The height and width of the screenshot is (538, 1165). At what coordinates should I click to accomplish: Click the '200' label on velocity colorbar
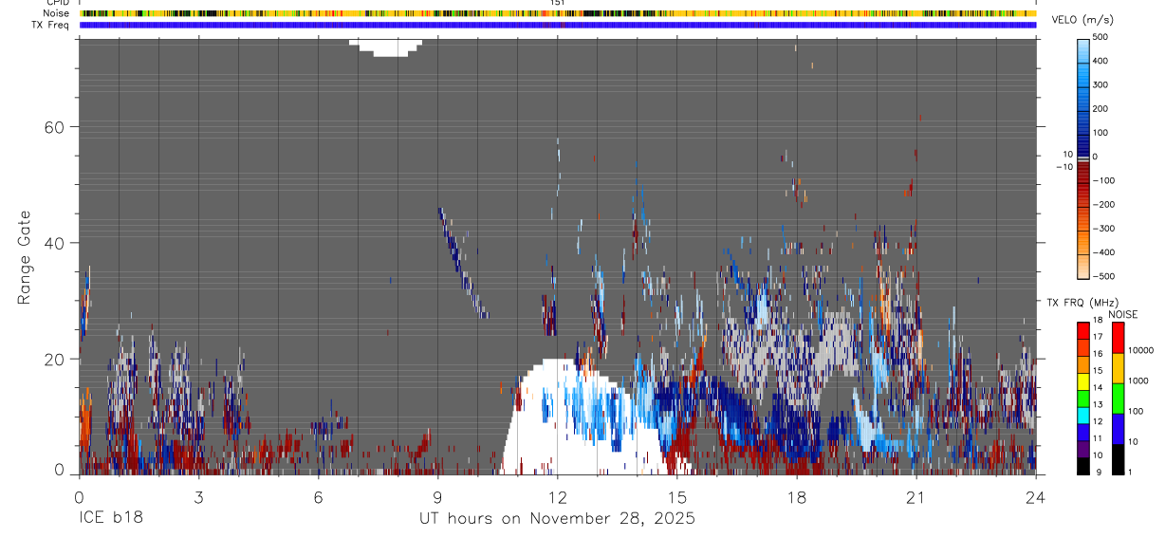coord(1100,108)
